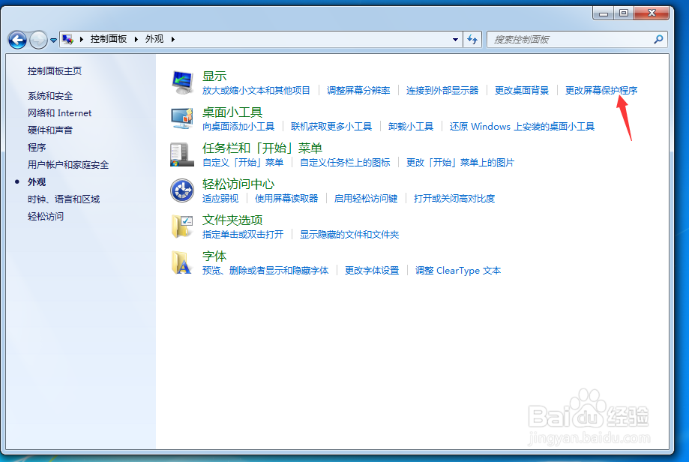Open 更改屏幕保护程序 link

tap(600, 90)
